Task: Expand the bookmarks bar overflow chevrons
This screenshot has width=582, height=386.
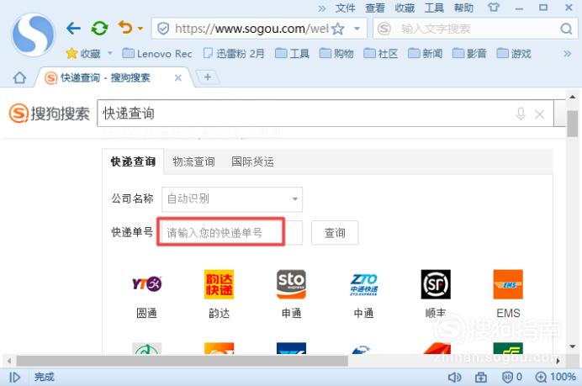Action: [567, 54]
